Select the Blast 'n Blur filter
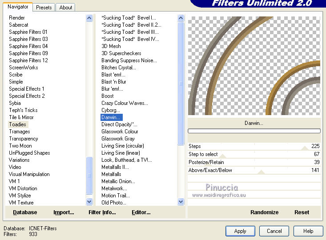 coord(114,82)
